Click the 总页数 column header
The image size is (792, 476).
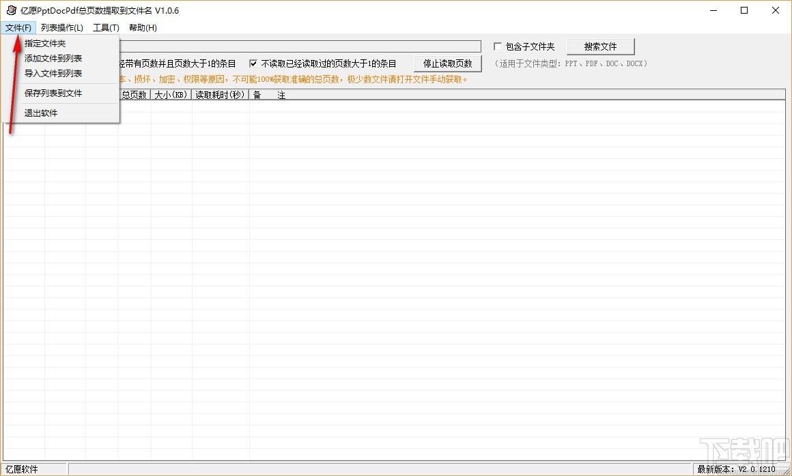click(x=135, y=95)
